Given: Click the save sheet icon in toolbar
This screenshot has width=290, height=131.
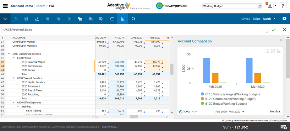Looking at the screenshot, I should [26, 19].
